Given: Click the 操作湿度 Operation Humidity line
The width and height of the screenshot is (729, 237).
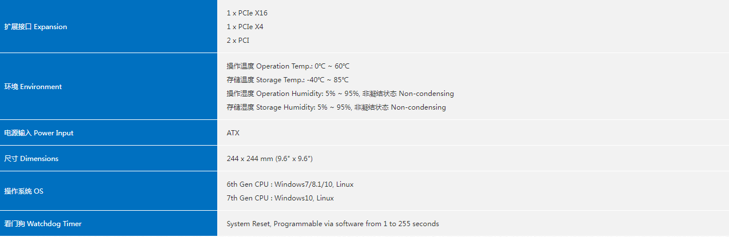Looking at the screenshot, I should click(x=340, y=94).
